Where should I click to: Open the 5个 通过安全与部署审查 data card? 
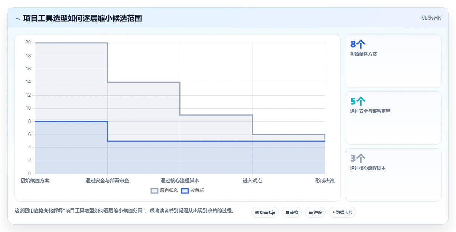pos(393,118)
